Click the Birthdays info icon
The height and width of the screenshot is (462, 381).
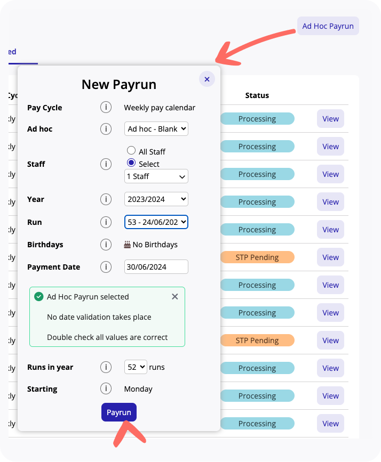tap(106, 245)
